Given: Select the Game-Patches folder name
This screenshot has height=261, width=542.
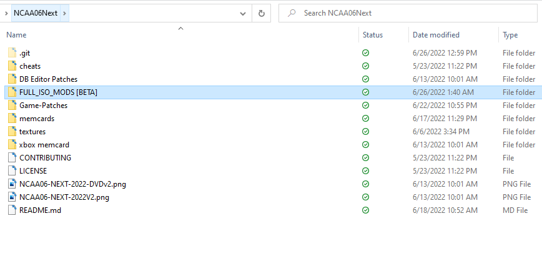Looking at the screenshot, I should coord(43,106).
